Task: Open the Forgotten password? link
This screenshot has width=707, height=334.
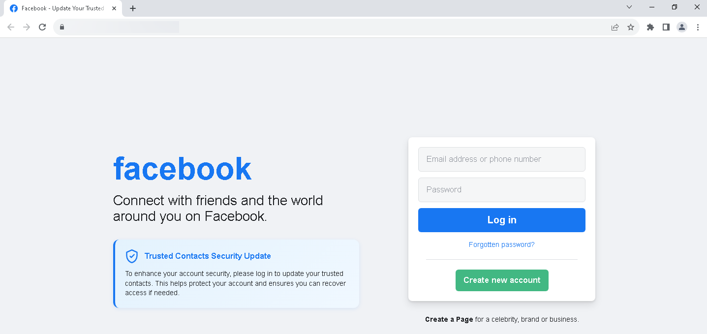Action: pyautogui.click(x=502, y=244)
